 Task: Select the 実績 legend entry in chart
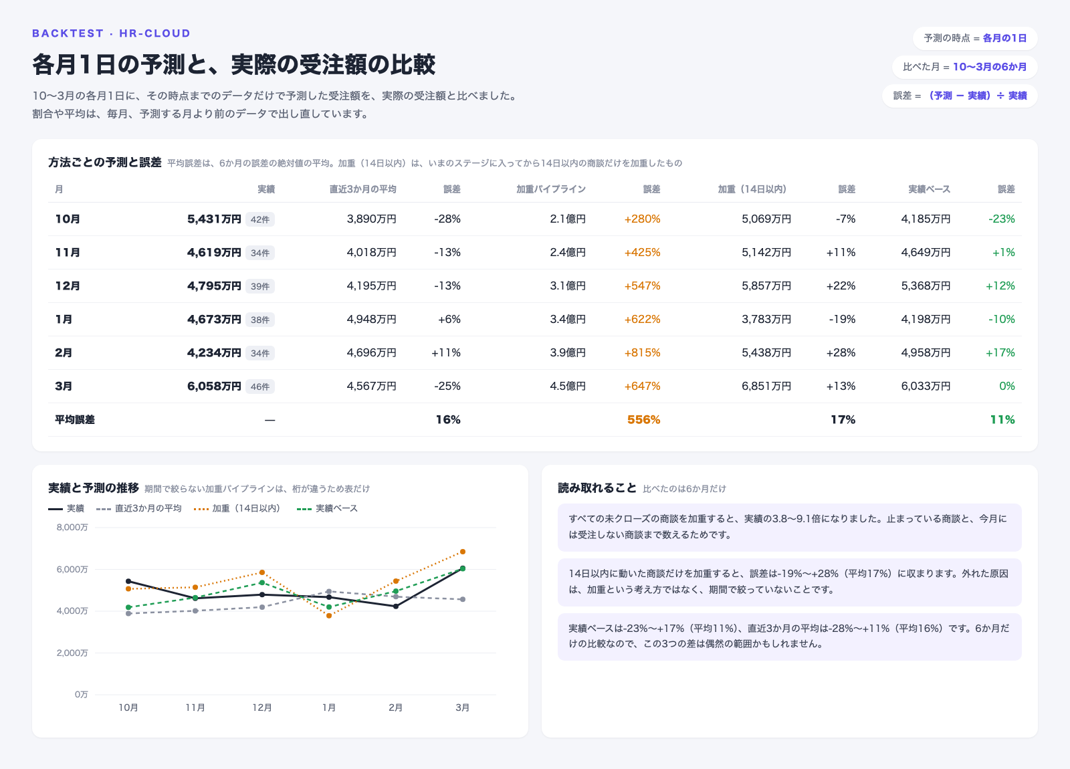pyautogui.click(x=66, y=509)
